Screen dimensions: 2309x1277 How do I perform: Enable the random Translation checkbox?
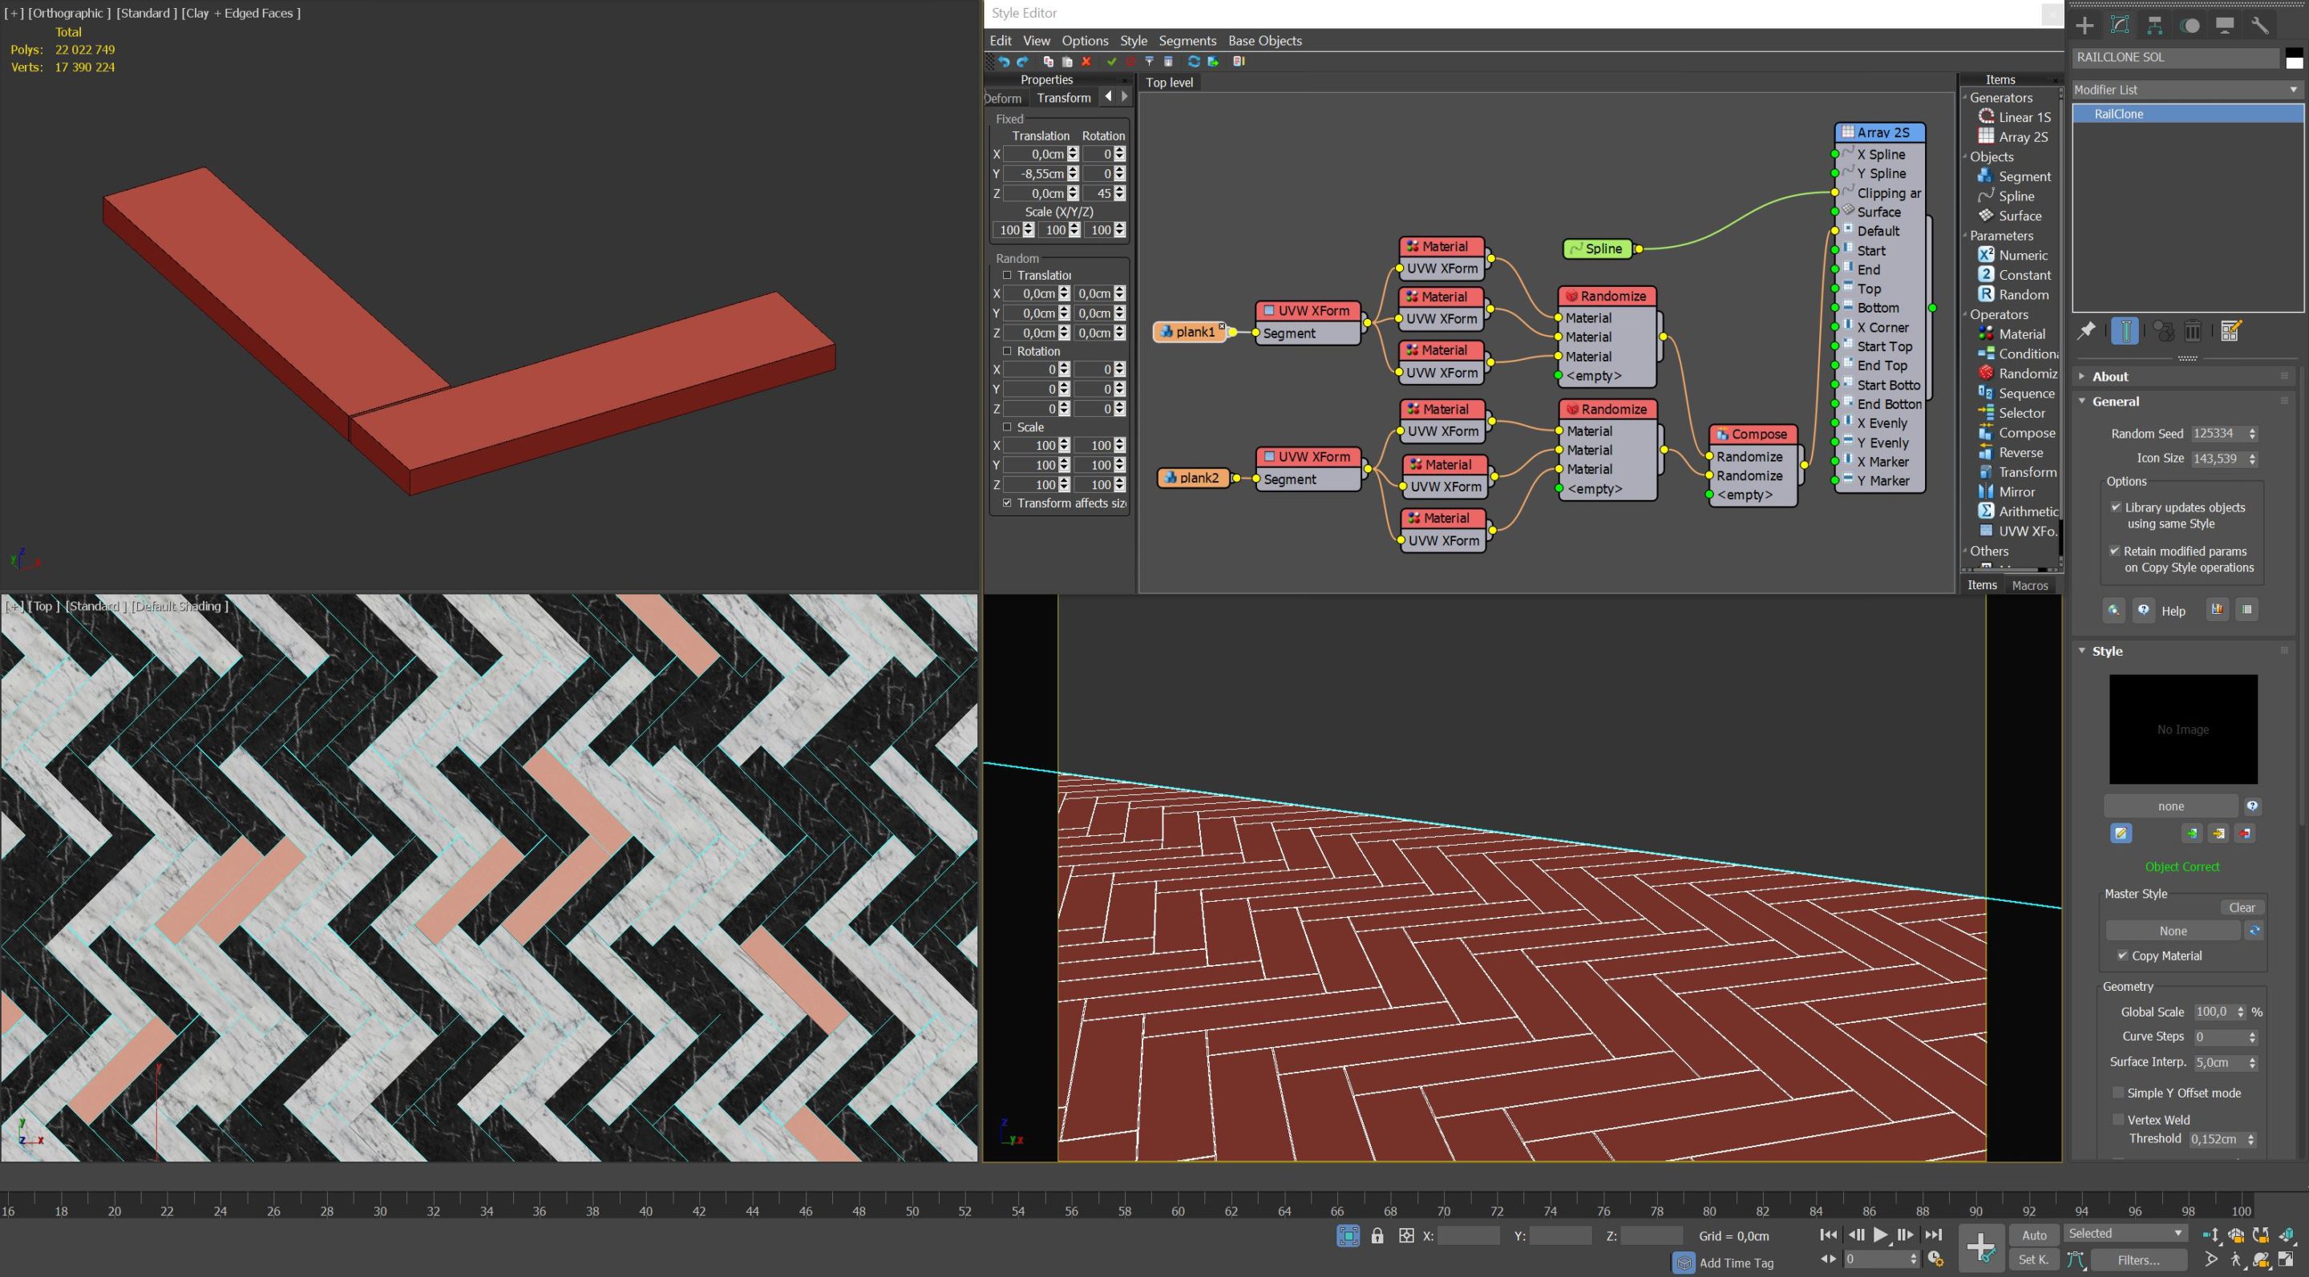coord(1007,275)
